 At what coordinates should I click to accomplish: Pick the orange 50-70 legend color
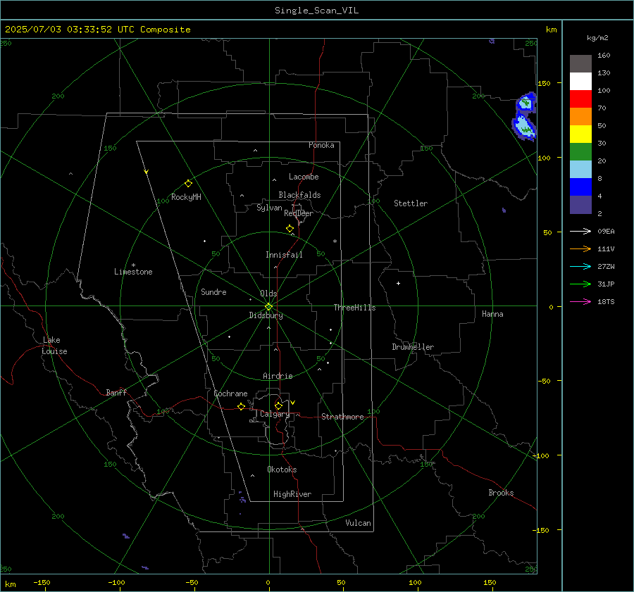[x=580, y=117]
